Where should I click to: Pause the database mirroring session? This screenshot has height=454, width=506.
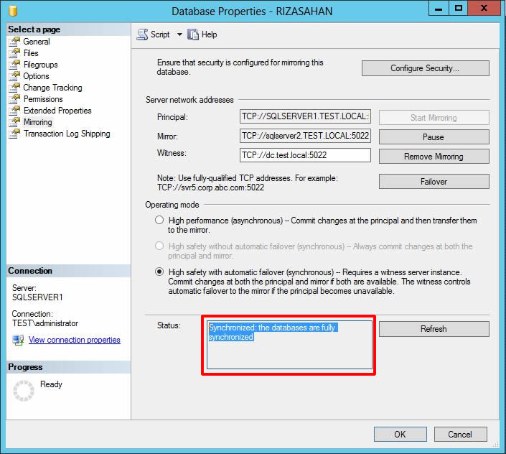434,136
